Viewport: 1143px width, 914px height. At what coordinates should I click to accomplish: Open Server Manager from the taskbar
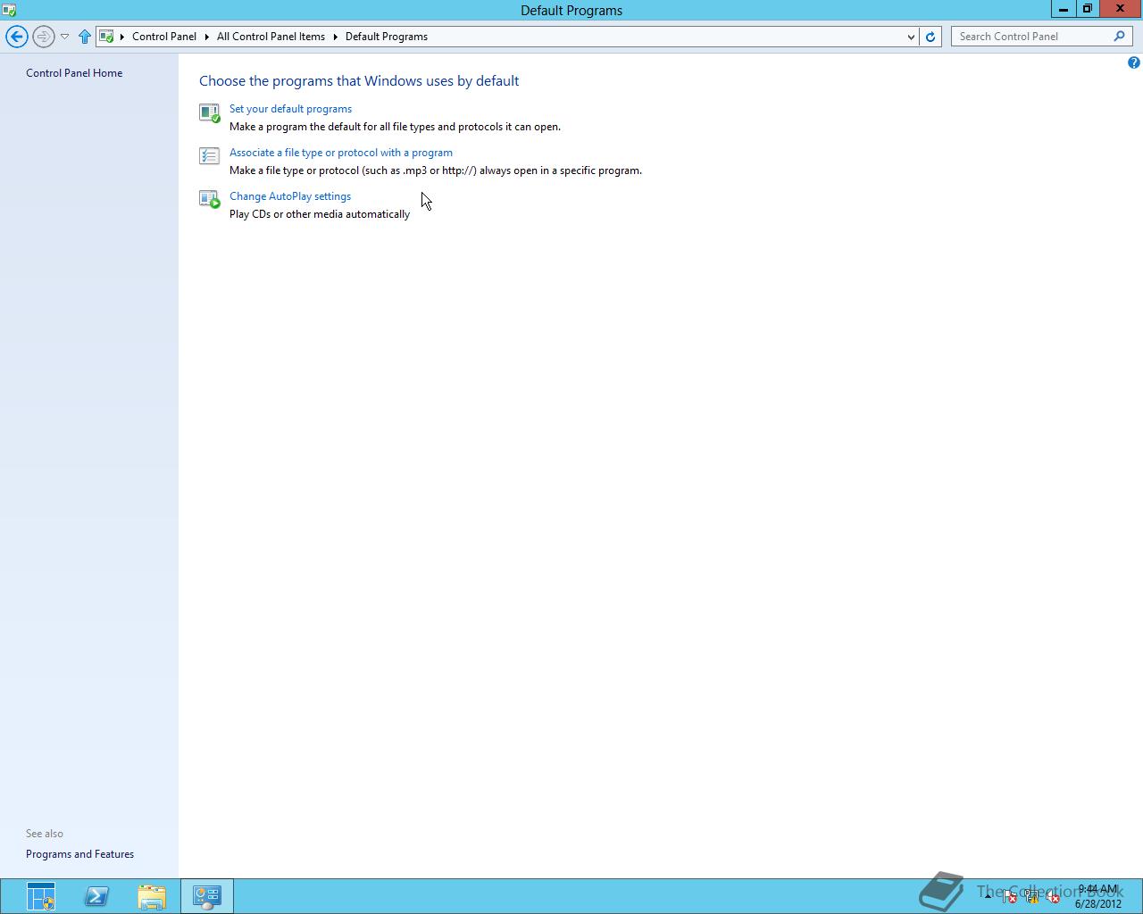(41, 896)
